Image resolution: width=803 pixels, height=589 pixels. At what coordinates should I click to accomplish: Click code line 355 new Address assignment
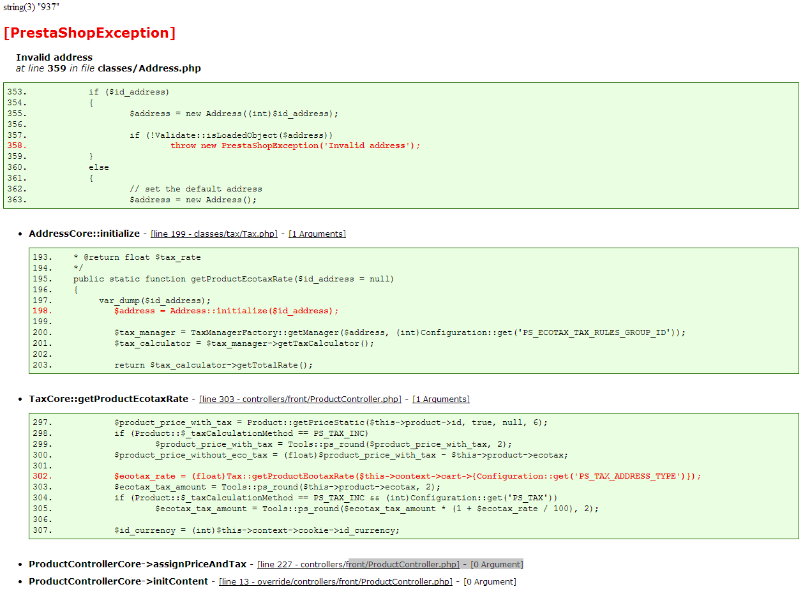click(x=234, y=114)
